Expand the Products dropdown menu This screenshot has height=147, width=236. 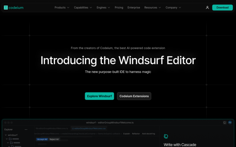[x=62, y=7]
